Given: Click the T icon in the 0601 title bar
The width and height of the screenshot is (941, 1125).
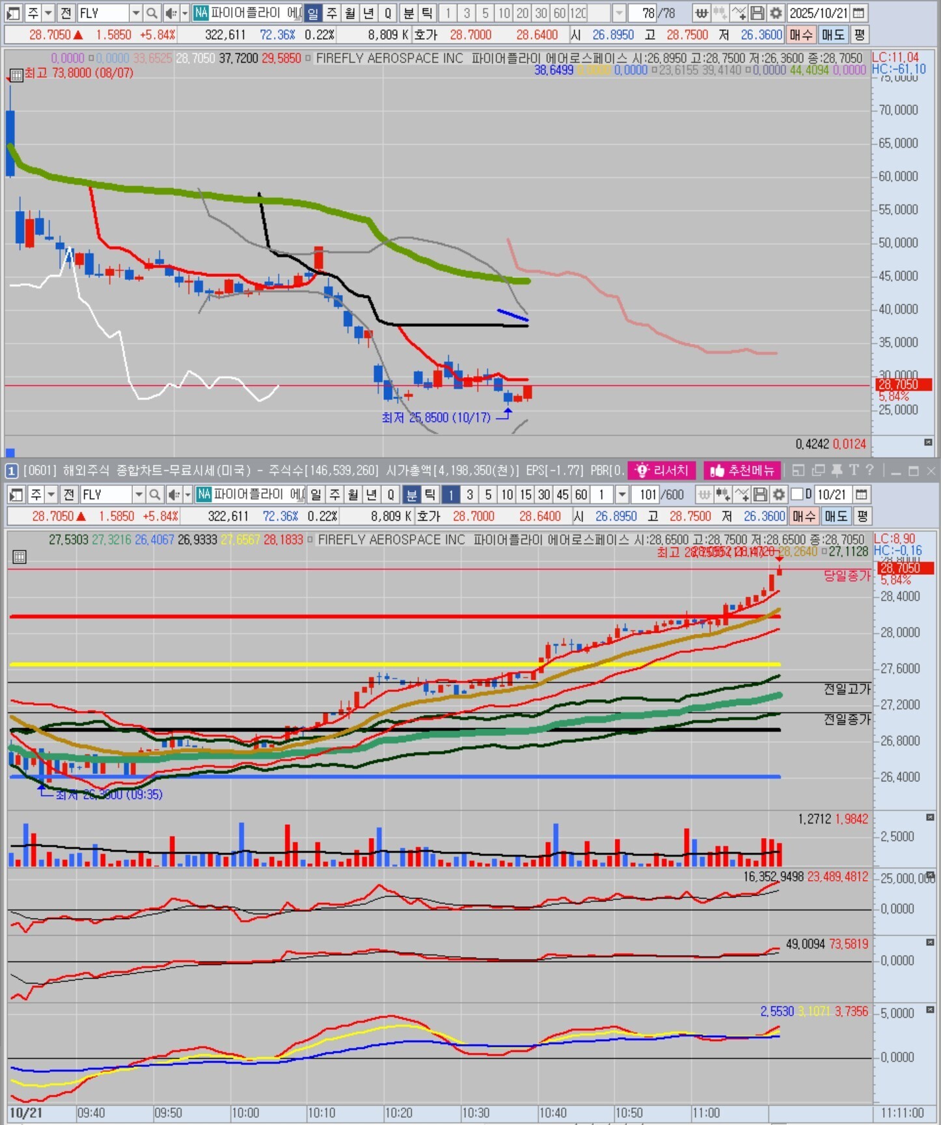Looking at the screenshot, I should (853, 470).
